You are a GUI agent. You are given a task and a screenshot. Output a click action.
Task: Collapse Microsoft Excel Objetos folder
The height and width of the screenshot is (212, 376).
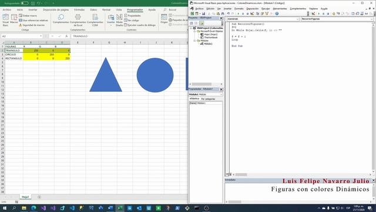click(x=194, y=31)
